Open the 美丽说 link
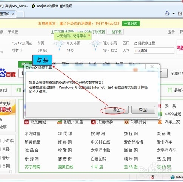 pyautogui.click(x=164, y=133)
